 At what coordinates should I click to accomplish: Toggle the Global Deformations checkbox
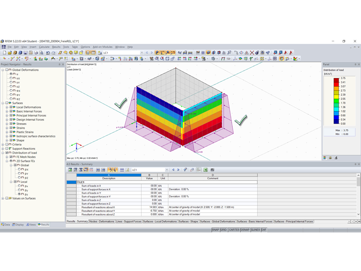pos(7,70)
